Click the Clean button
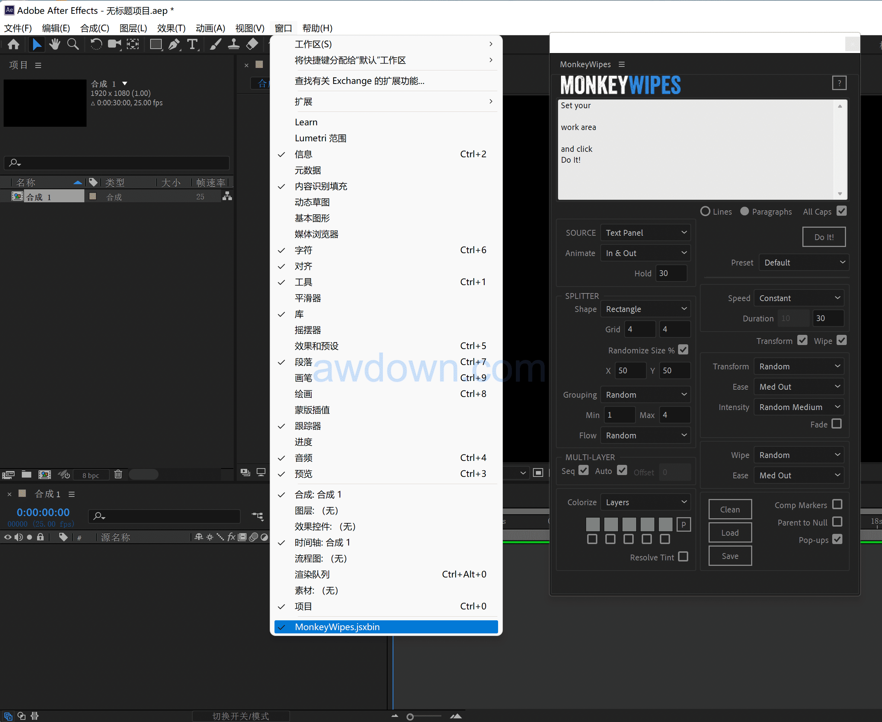 coord(730,510)
